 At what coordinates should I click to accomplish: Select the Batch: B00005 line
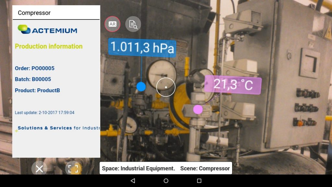[33, 79]
